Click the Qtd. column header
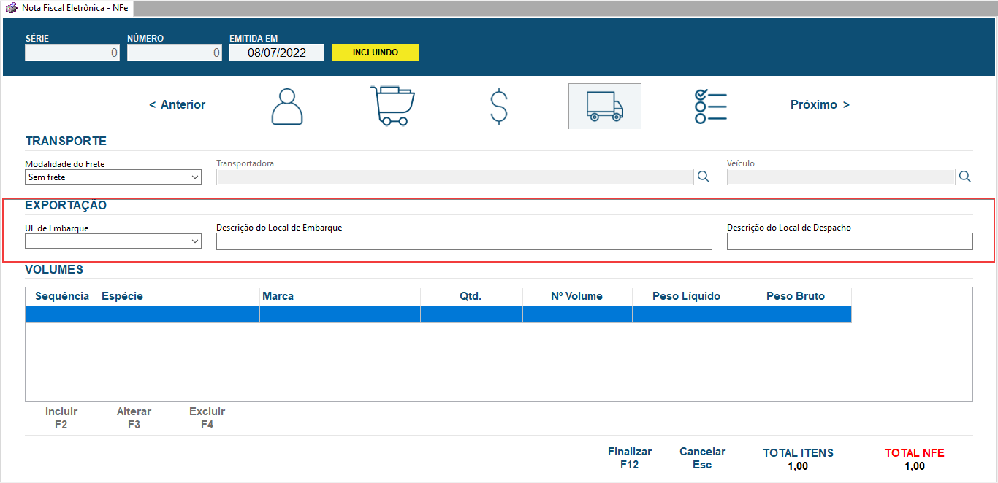 pyautogui.click(x=471, y=296)
